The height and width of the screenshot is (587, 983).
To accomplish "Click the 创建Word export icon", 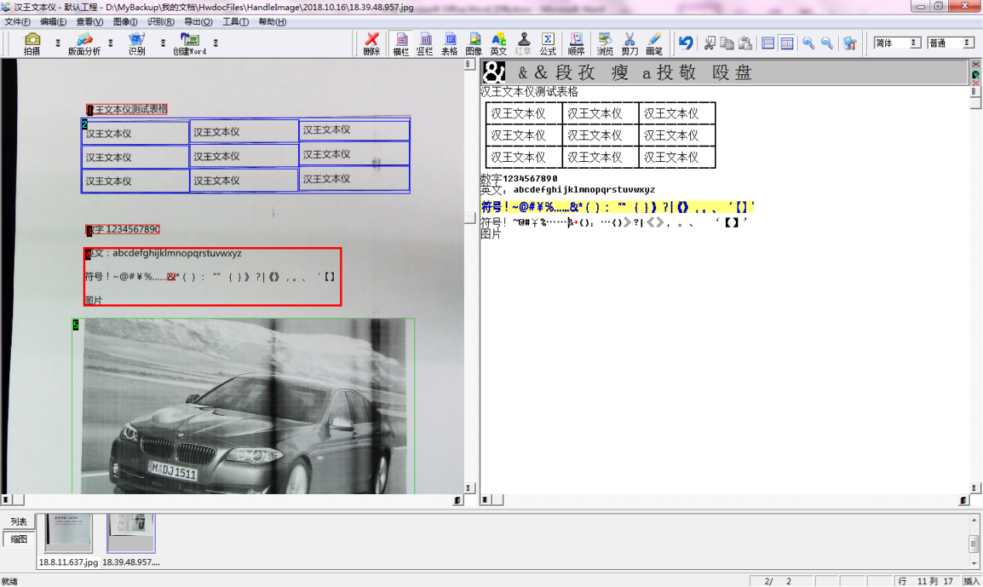I will 190,44.
